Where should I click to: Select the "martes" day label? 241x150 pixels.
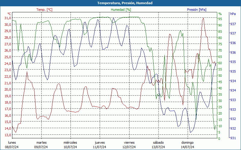(x=41, y=142)
